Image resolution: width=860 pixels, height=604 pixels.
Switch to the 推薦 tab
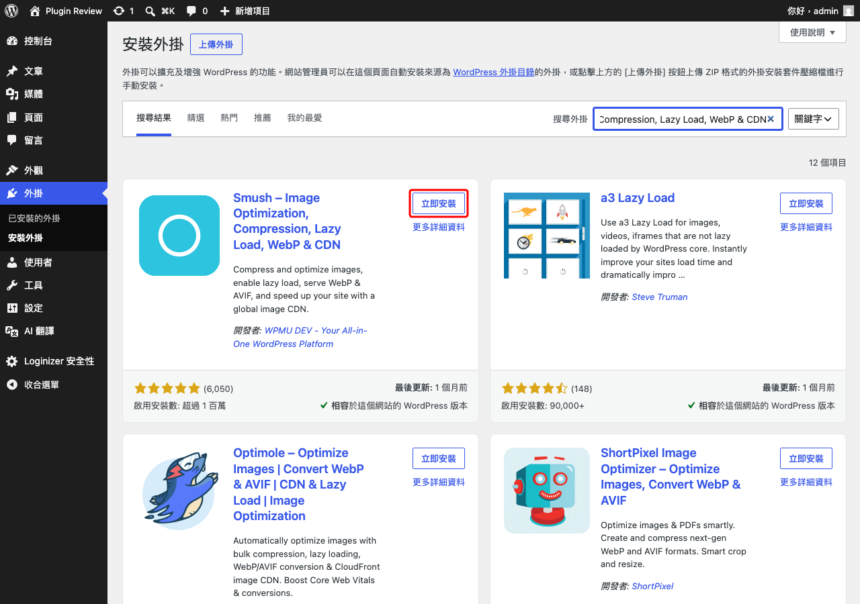pyautogui.click(x=263, y=118)
